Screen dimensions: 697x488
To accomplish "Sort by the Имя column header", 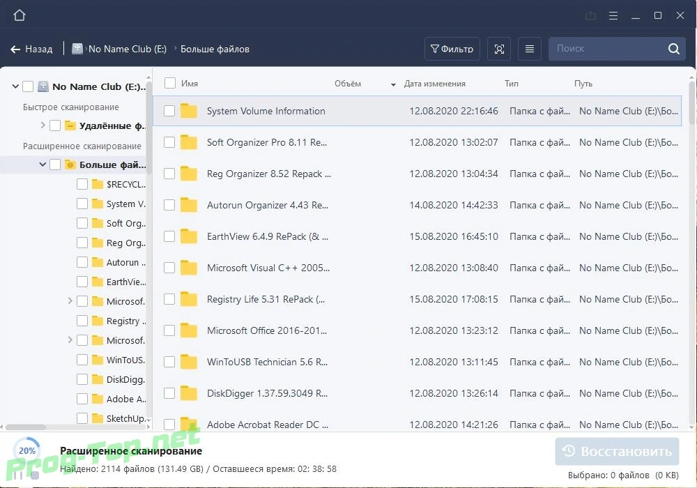I will [x=190, y=84].
